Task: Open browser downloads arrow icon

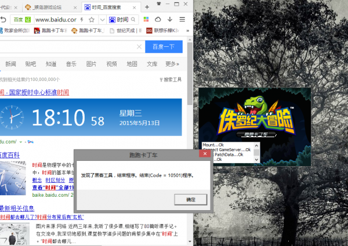Action: [x=170, y=19]
